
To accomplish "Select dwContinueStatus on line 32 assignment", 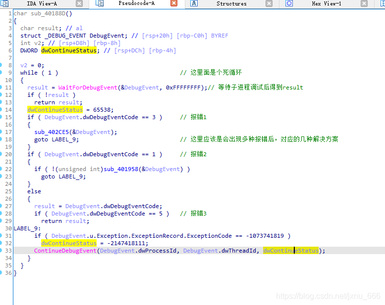I will (69, 243).
